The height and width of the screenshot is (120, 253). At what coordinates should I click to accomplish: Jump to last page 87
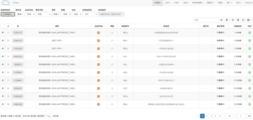click(230, 116)
